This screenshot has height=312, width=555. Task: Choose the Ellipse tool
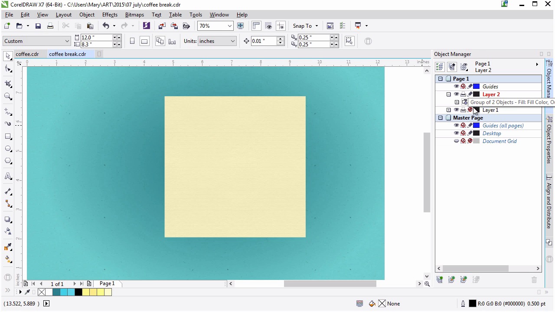tap(8, 149)
